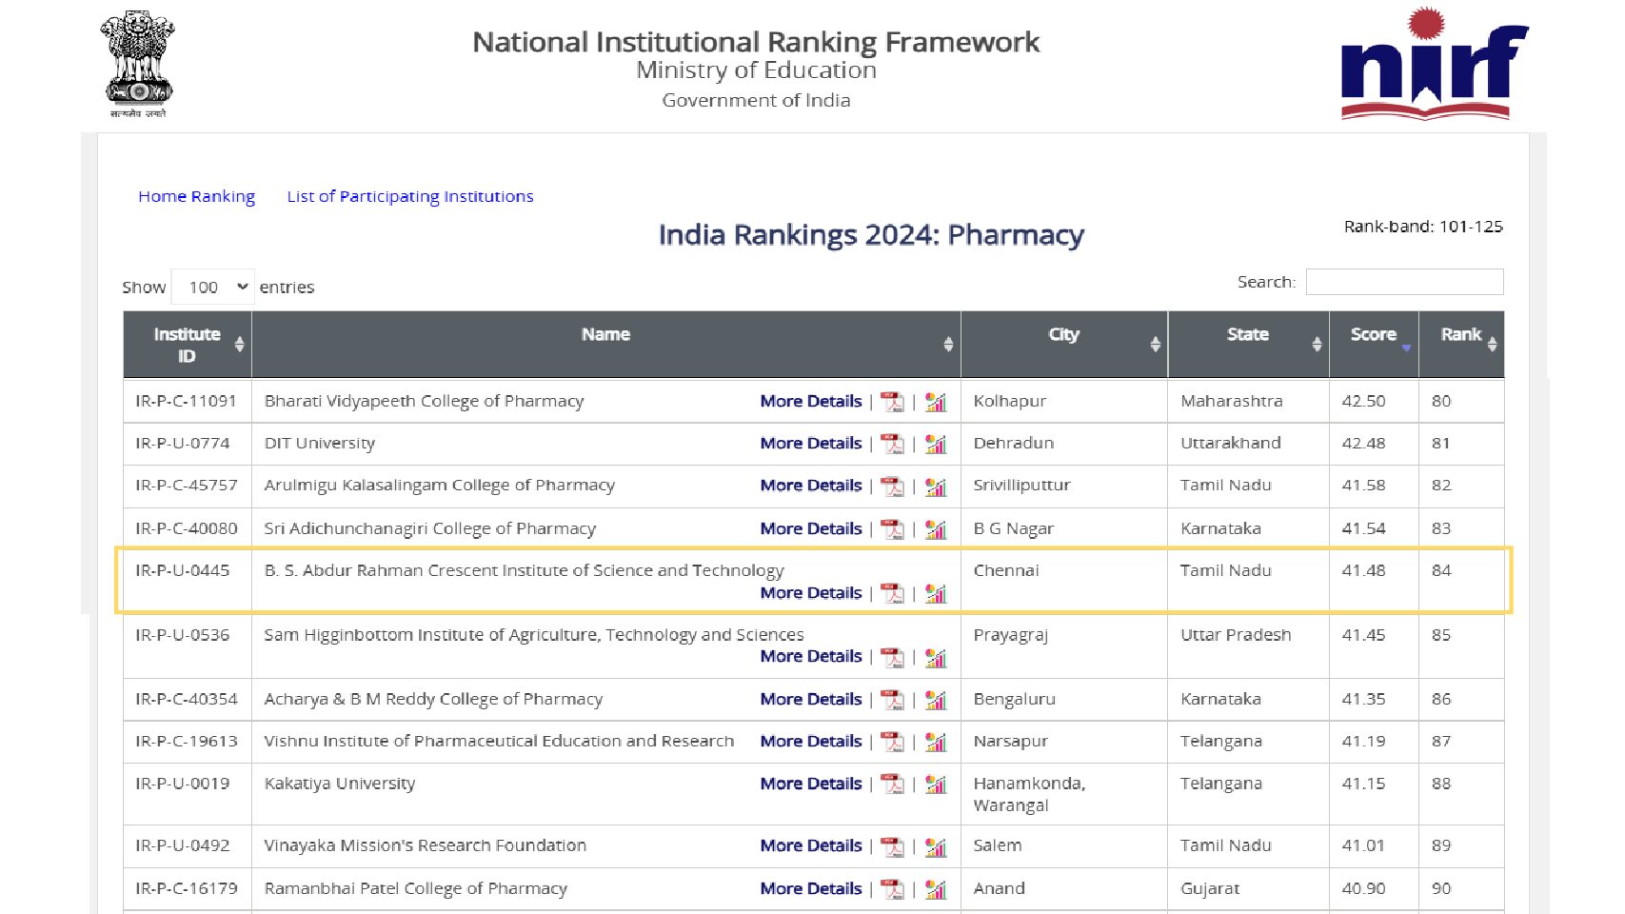
Task: Click More Details for Sam Higginbottom Institute
Action: 810,657
